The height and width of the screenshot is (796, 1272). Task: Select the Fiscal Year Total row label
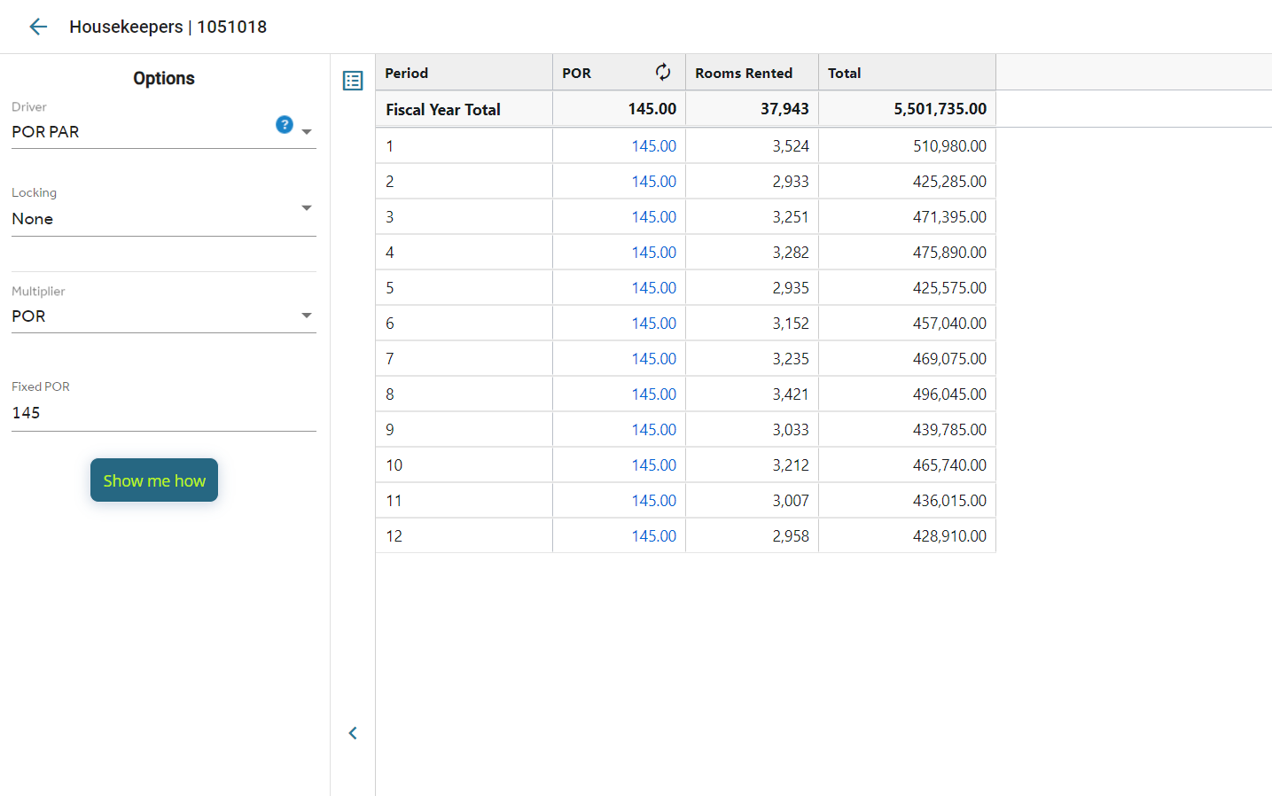coord(443,110)
